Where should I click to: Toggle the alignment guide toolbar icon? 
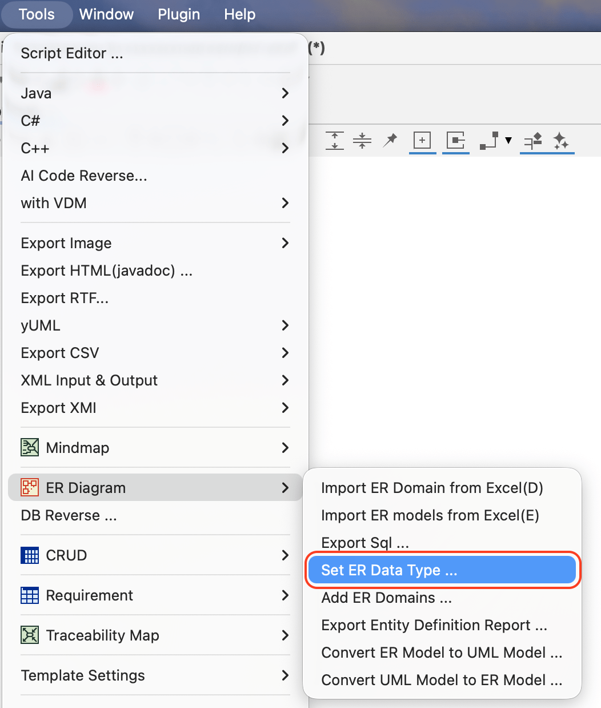(x=532, y=141)
